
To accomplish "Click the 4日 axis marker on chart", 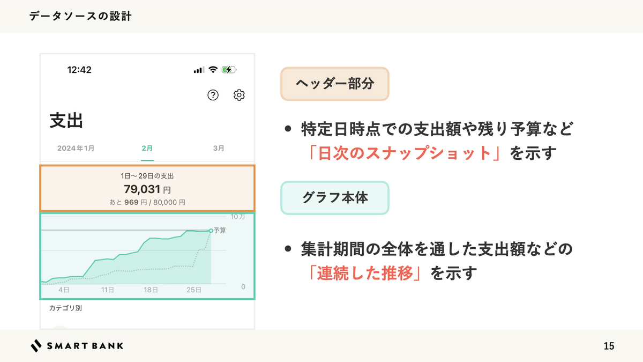I will point(64,290).
